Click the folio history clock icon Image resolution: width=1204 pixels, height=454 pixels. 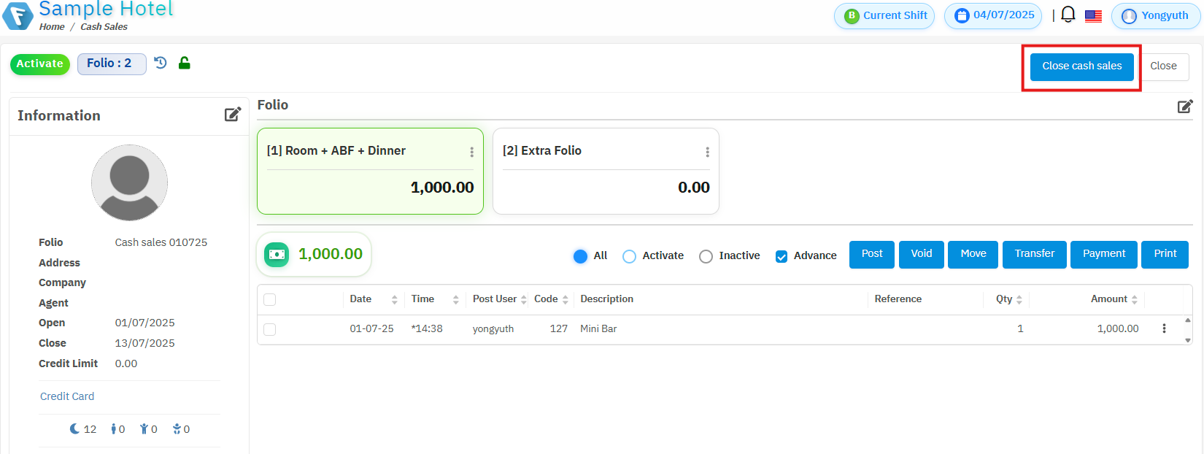161,64
